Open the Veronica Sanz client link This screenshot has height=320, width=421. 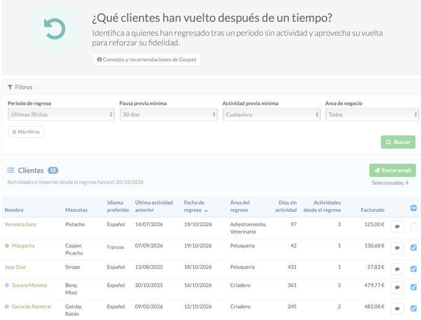20,224
